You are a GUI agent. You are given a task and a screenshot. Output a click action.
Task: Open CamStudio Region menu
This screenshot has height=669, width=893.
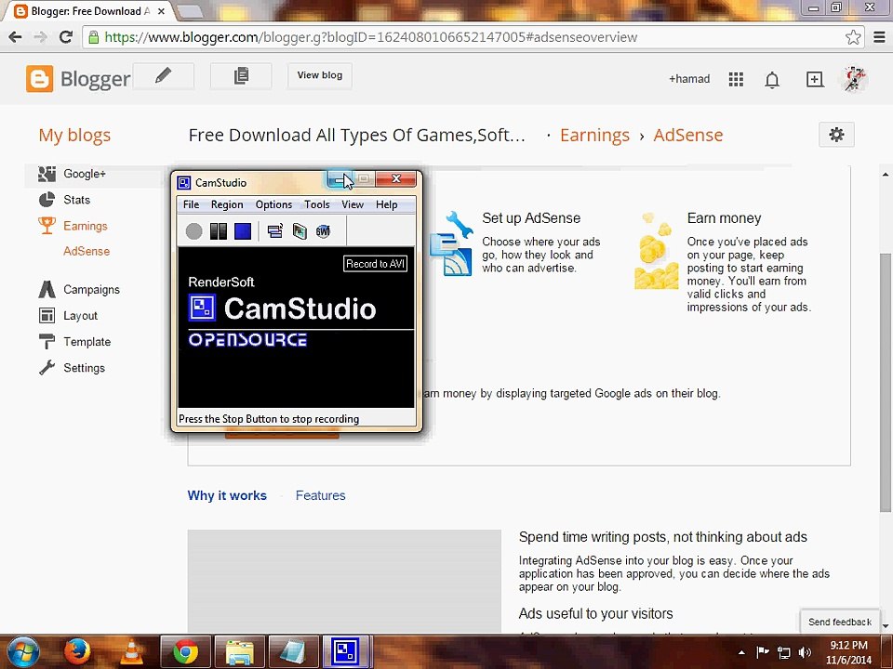point(227,204)
